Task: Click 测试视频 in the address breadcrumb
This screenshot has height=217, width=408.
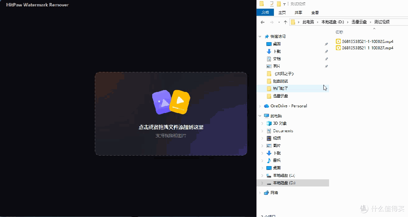Action: pyautogui.click(x=382, y=22)
